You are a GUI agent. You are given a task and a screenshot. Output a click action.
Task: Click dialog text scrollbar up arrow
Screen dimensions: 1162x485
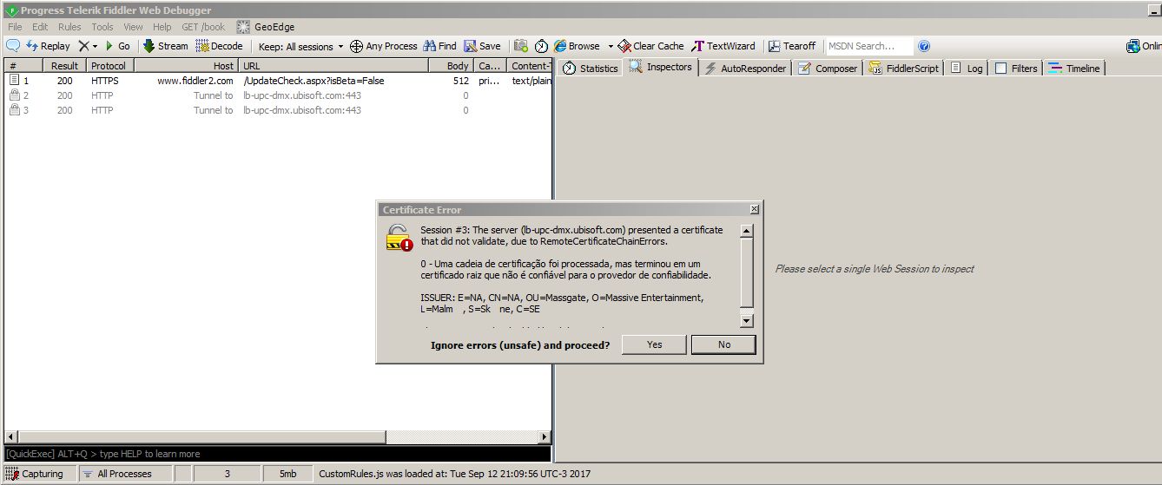click(746, 231)
